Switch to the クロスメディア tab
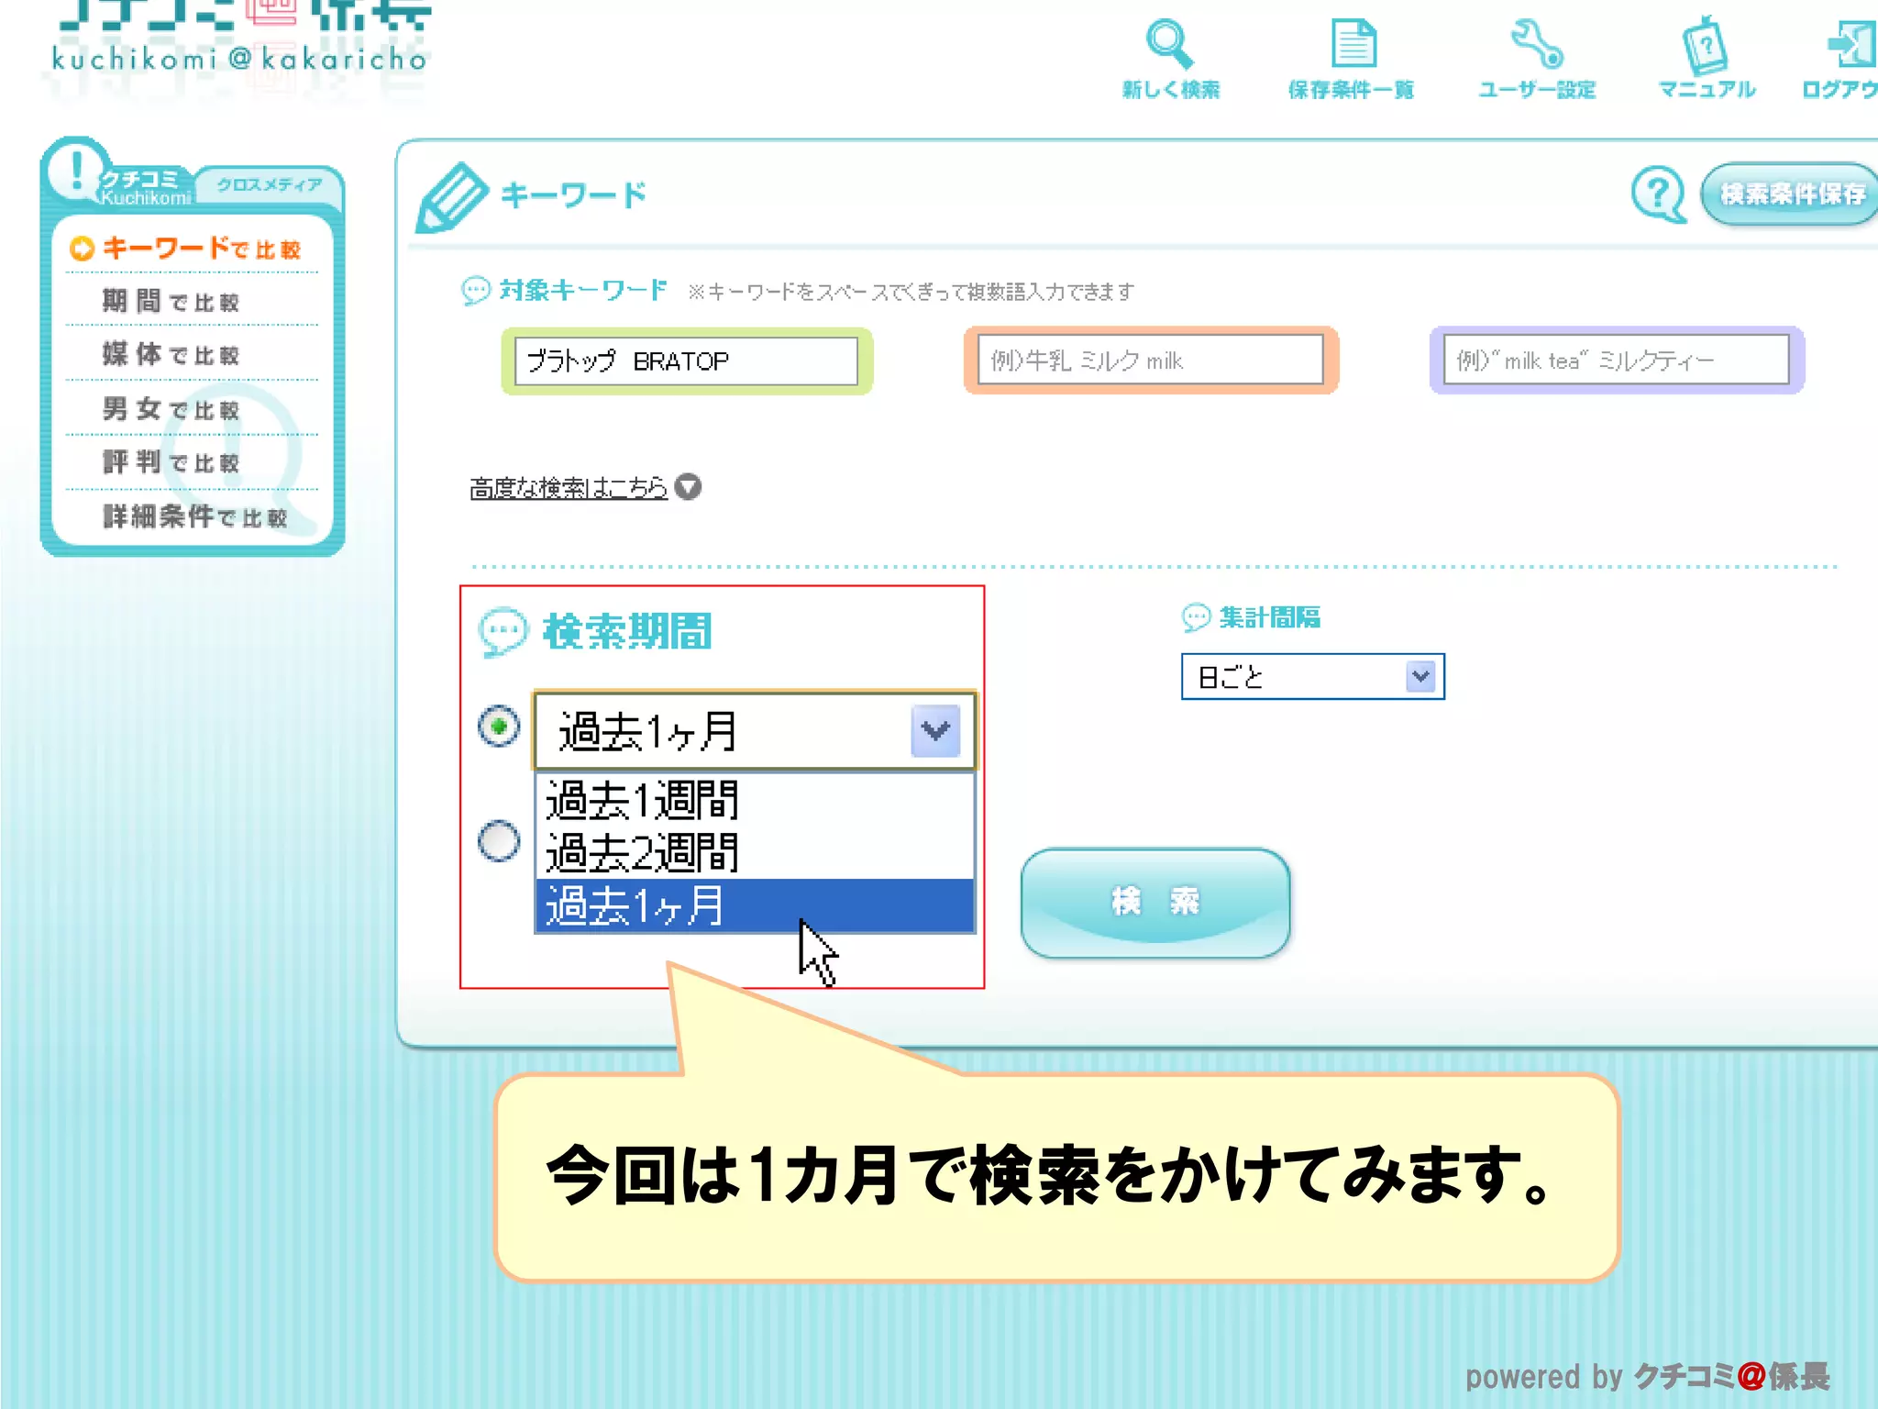 click(270, 185)
